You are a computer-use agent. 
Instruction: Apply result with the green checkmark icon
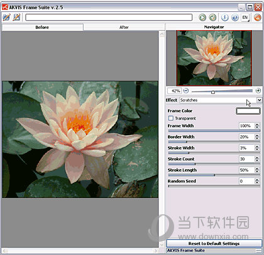(x=212, y=18)
